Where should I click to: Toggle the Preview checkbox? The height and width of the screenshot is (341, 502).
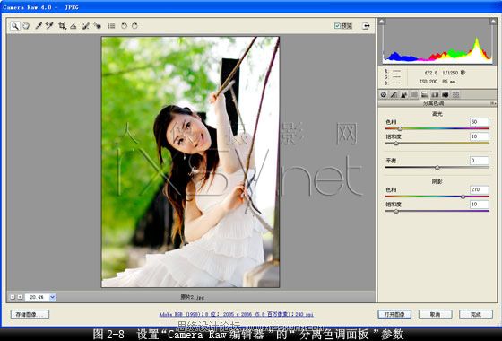[x=337, y=26]
